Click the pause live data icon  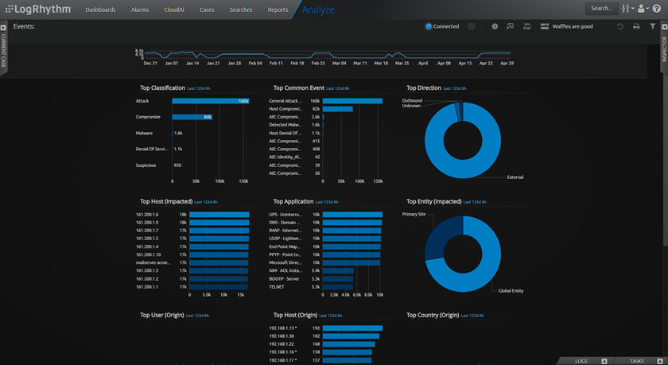(x=472, y=26)
